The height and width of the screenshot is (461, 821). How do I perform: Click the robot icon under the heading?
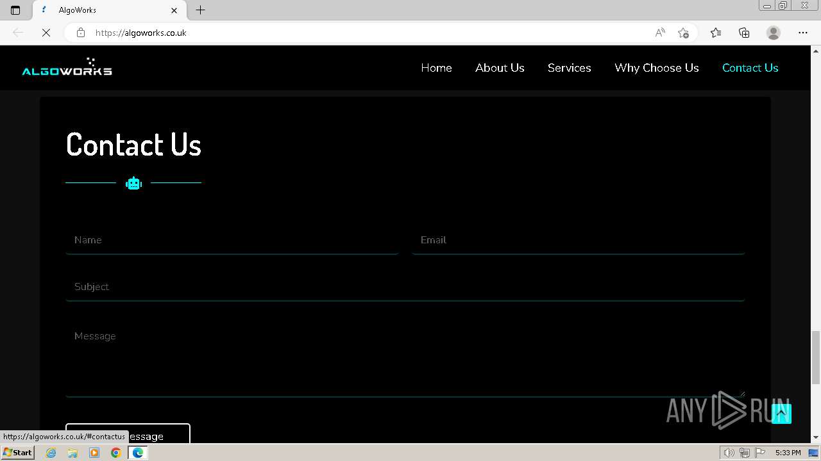click(133, 183)
